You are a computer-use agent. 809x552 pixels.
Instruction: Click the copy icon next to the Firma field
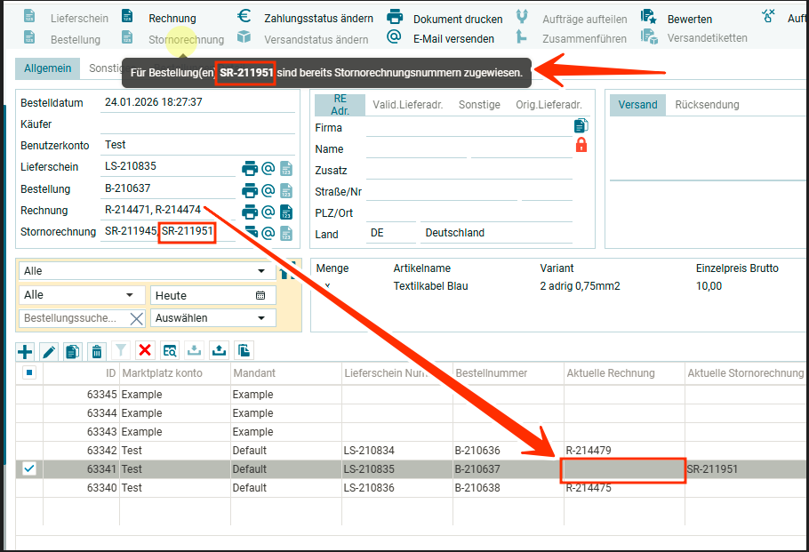(581, 126)
